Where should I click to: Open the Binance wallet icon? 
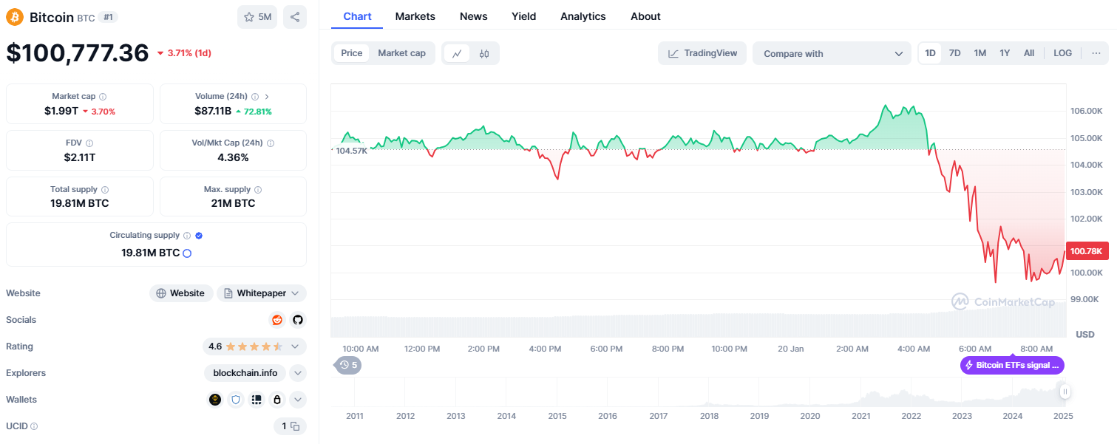coord(215,400)
